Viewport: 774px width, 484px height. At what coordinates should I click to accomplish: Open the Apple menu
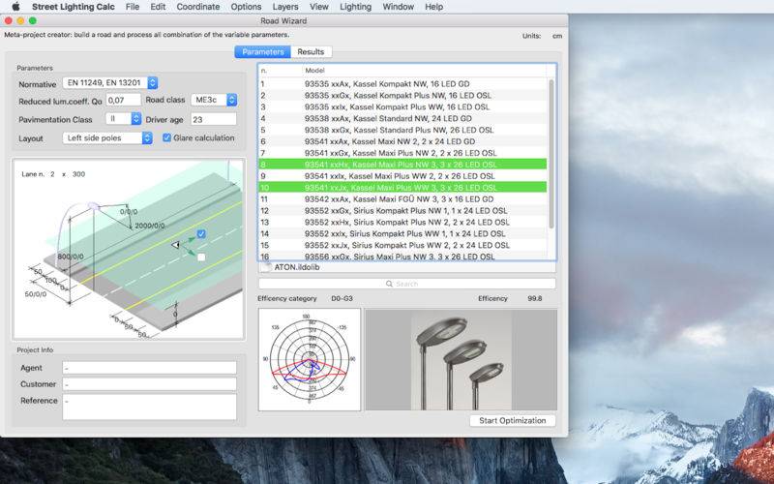(15, 7)
